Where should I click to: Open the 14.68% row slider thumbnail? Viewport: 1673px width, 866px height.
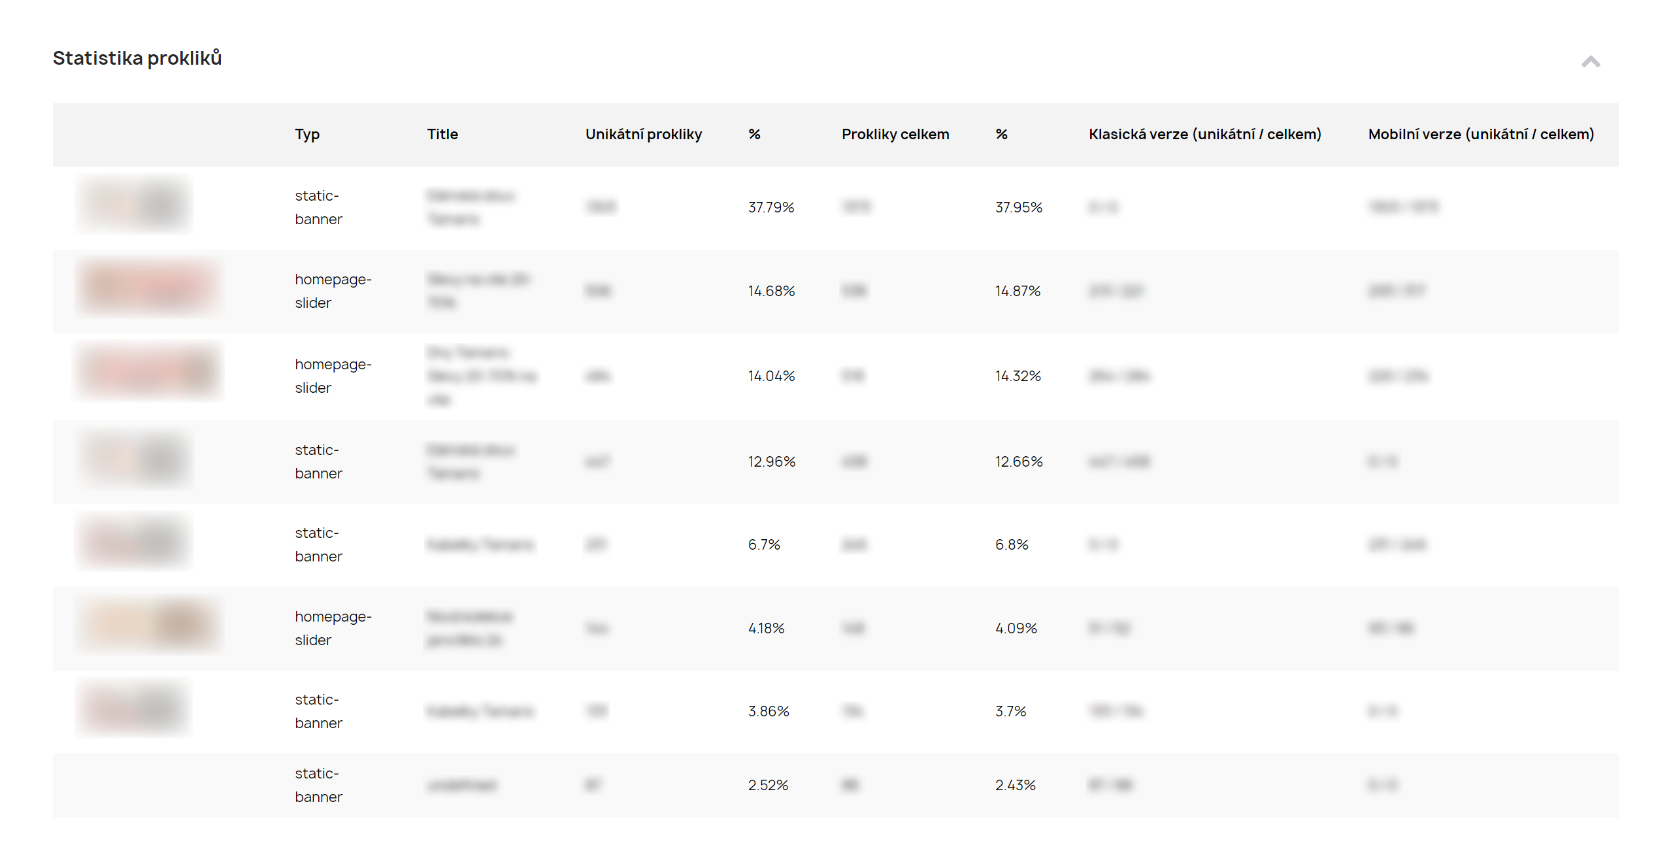pyautogui.click(x=149, y=289)
